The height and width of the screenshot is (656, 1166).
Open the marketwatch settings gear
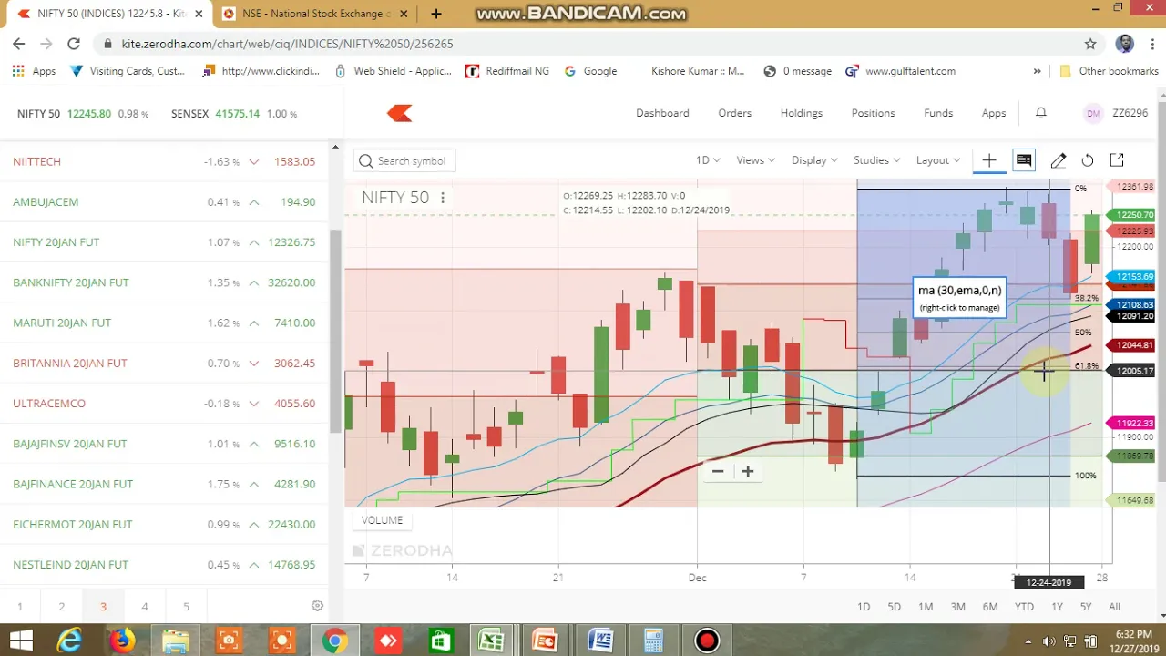click(x=317, y=606)
